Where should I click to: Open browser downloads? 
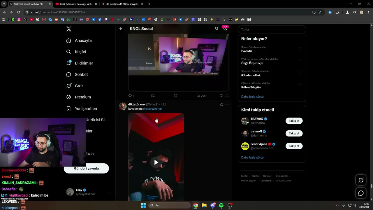click(347, 12)
